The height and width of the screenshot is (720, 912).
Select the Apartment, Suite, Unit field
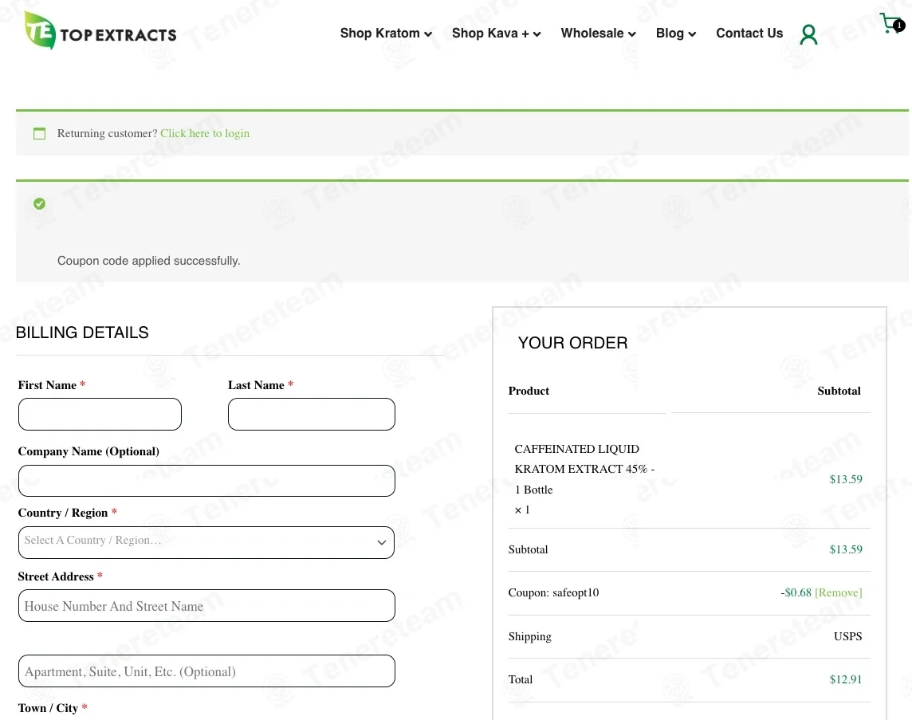pyautogui.click(x=206, y=671)
